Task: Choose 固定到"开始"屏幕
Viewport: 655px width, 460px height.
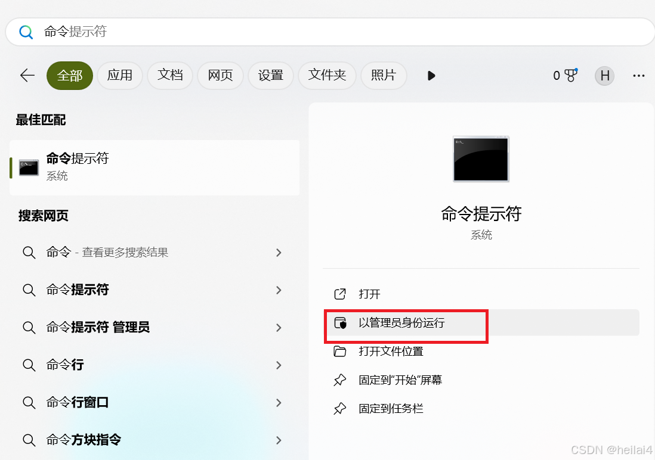Action: pos(481,380)
